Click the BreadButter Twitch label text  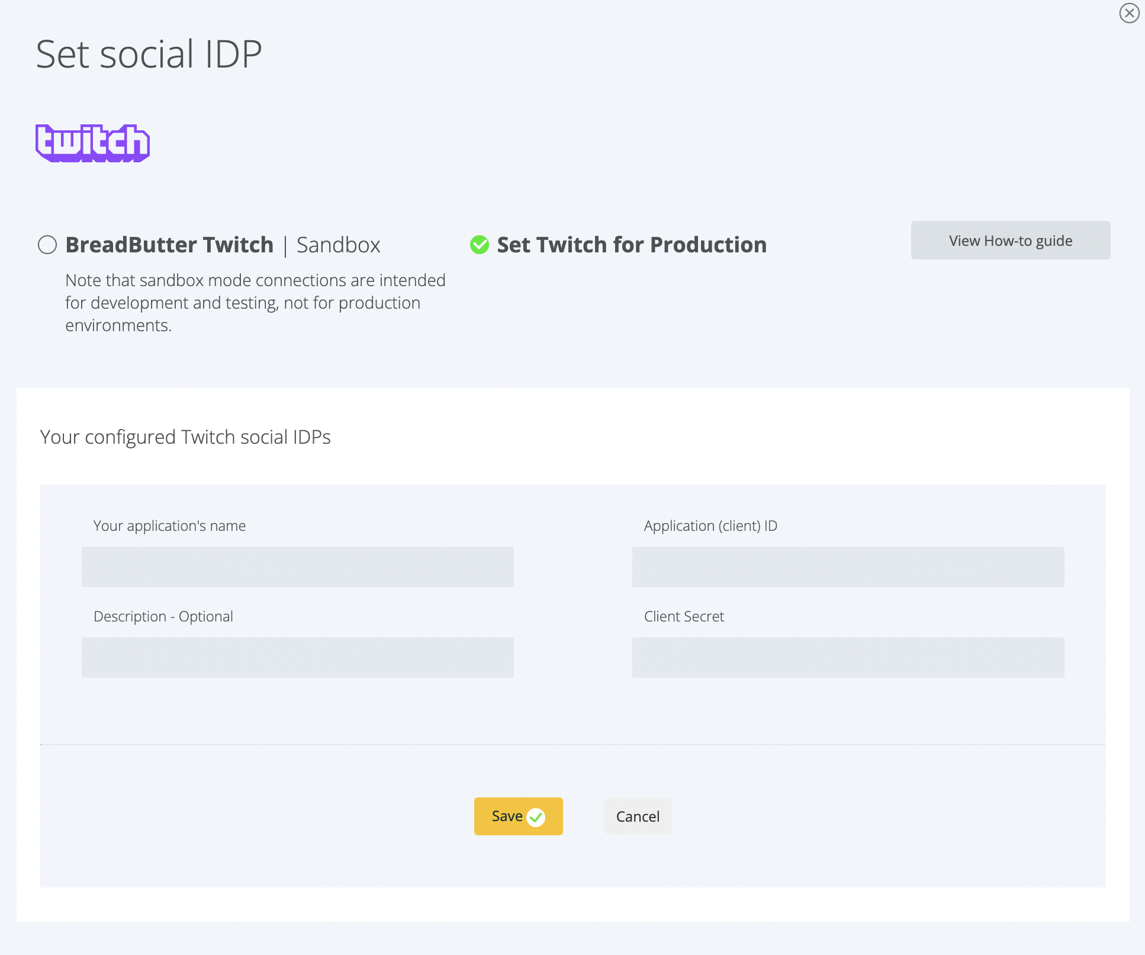point(169,245)
